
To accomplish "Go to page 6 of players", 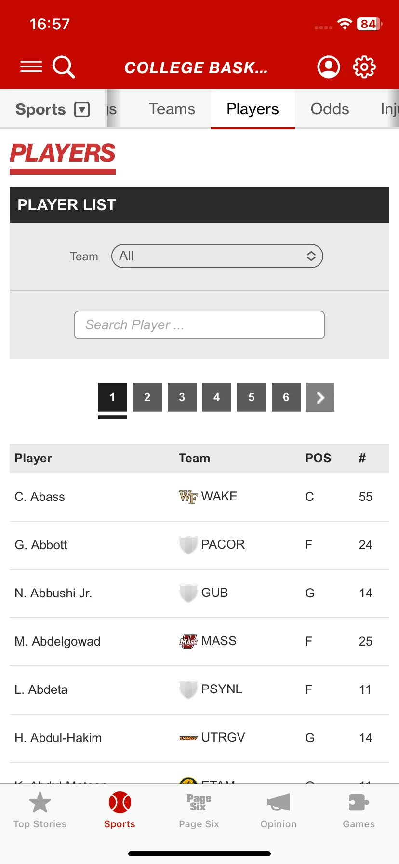I will coord(286,397).
